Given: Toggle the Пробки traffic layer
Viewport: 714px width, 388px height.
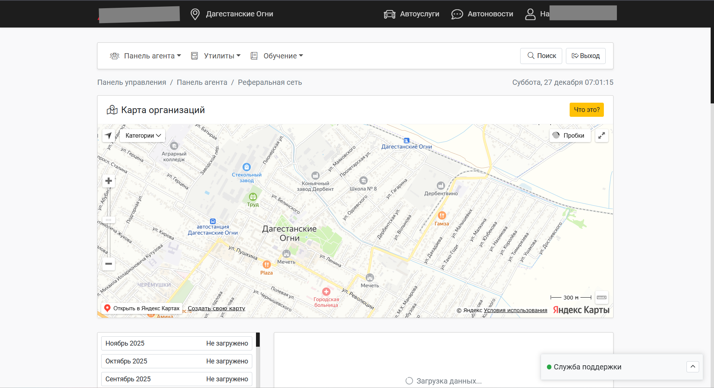Looking at the screenshot, I should [570, 135].
